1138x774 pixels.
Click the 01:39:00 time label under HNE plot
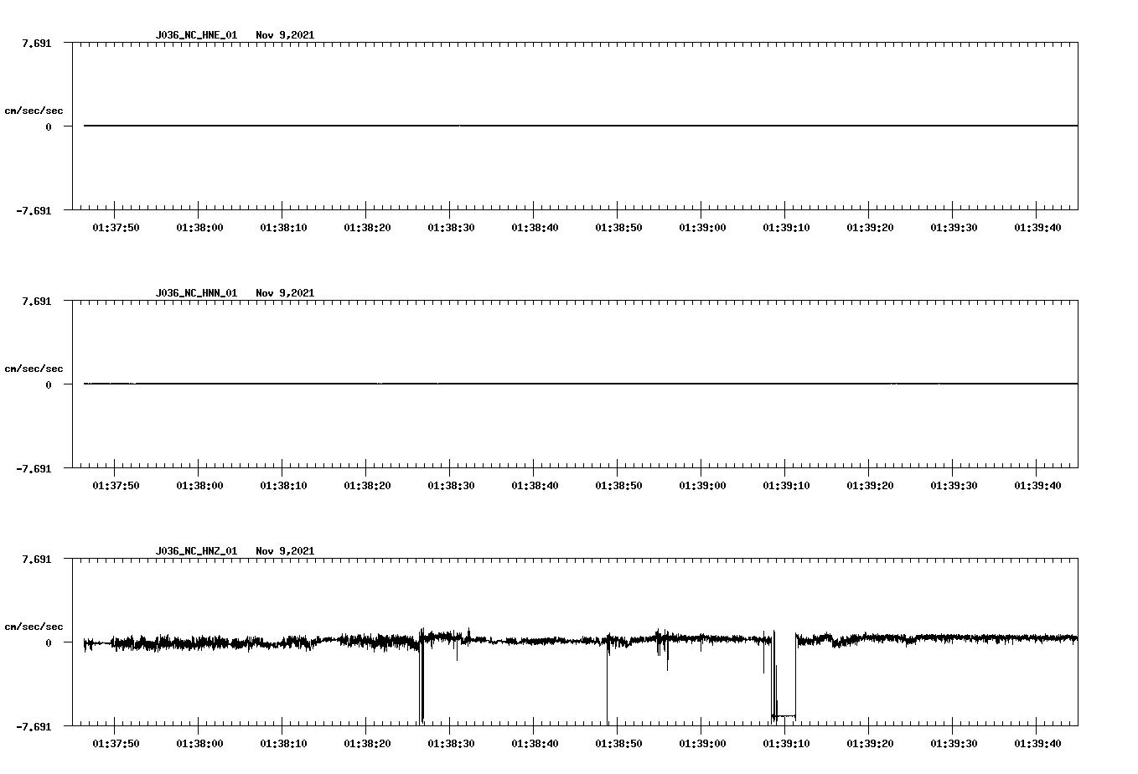[702, 228]
